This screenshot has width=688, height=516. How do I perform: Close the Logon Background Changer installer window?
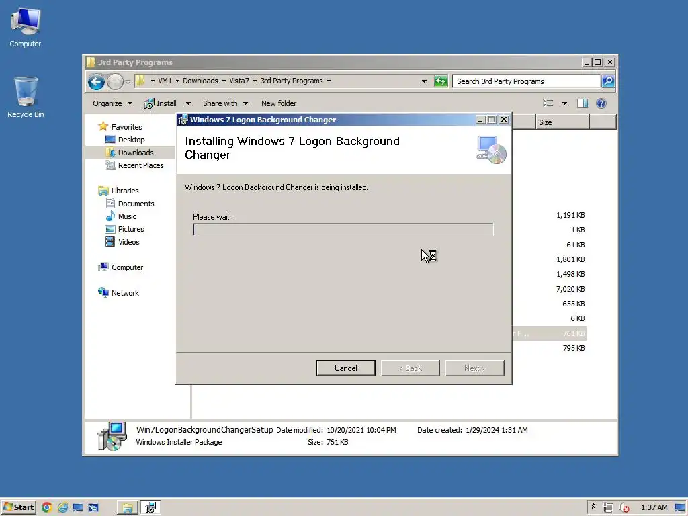tap(504, 120)
